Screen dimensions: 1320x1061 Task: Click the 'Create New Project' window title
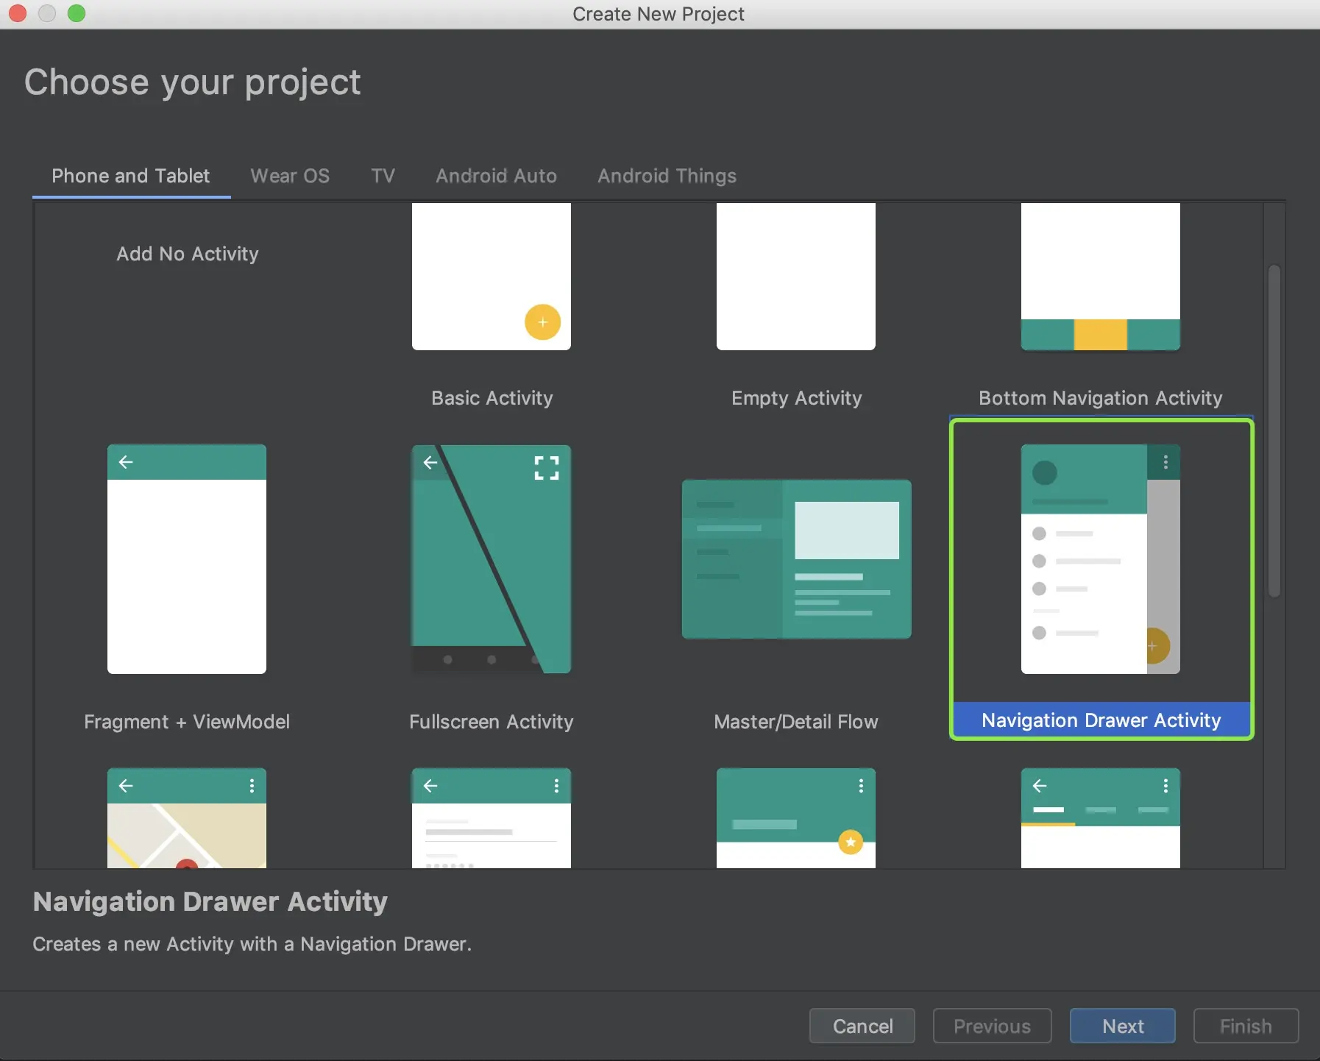tap(659, 14)
